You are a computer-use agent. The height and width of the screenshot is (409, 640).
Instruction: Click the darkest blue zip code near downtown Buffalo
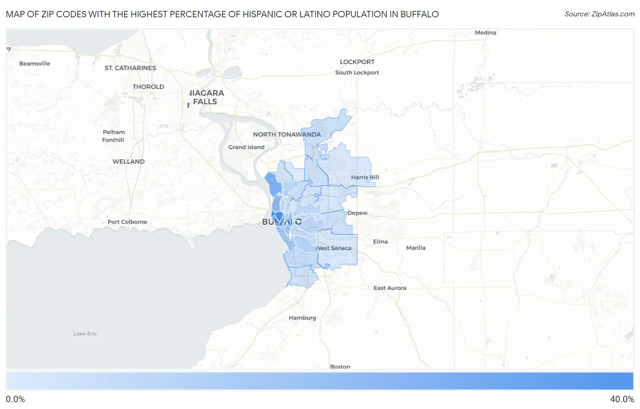point(278,216)
